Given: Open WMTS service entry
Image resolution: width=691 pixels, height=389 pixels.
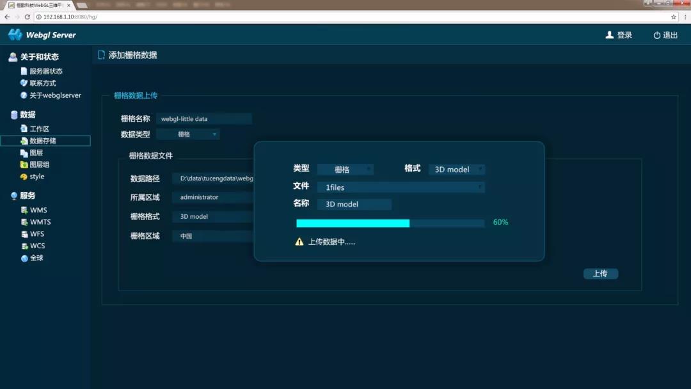Looking at the screenshot, I should point(40,222).
